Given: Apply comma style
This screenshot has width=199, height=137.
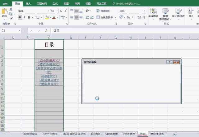Looking at the screenshot, I should (133, 17).
